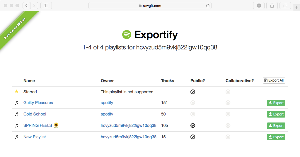This screenshot has height=157, width=300.
Task: Open owner link in New Playlist row
Action: tap(129, 137)
